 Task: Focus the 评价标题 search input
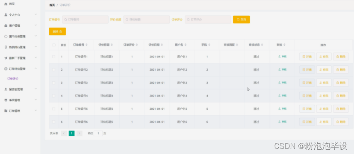[x=147, y=20]
